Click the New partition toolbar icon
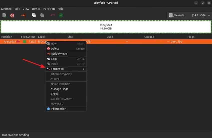This screenshot has width=212, height=138. coord(4,15)
